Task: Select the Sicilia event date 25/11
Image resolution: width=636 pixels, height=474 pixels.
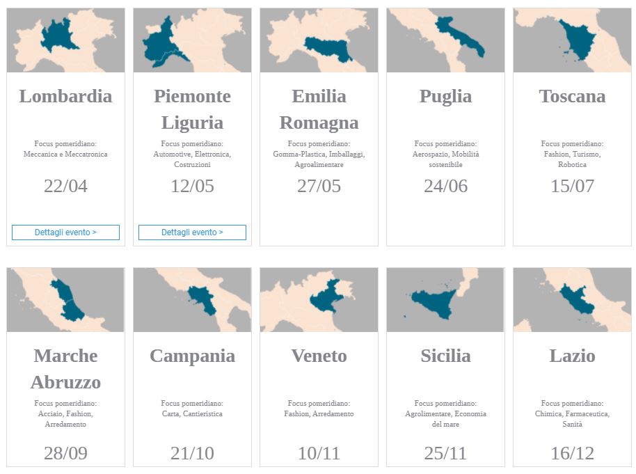Action: point(445,454)
